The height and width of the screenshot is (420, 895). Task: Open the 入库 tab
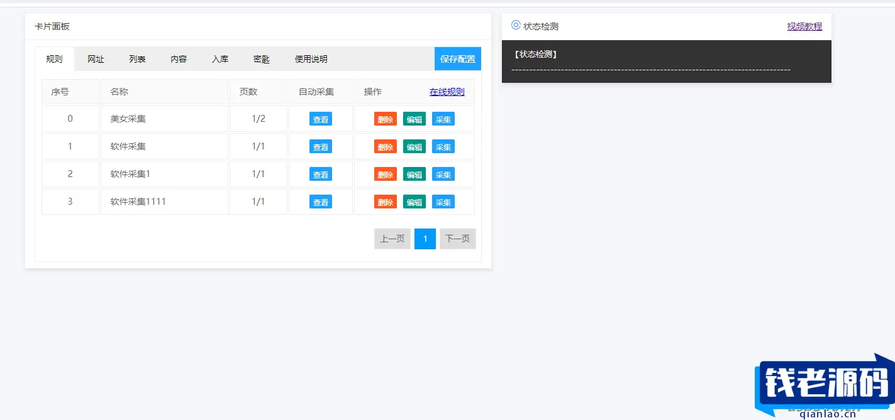pyautogui.click(x=220, y=59)
